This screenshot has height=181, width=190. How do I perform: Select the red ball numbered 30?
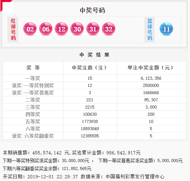click(77, 29)
